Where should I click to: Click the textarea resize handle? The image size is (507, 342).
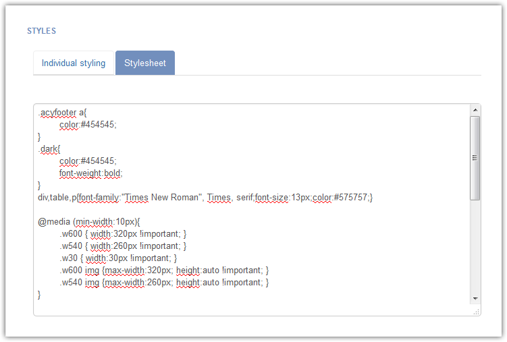click(x=476, y=312)
